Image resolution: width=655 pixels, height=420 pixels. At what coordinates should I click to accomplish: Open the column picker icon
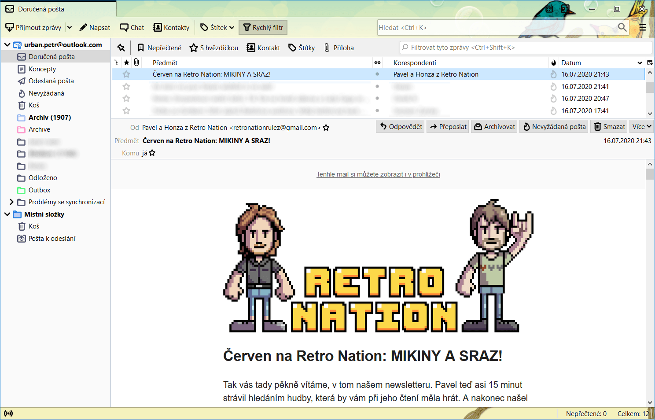(x=650, y=63)
